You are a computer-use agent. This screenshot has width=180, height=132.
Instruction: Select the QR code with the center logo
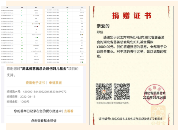coord(104,91)
